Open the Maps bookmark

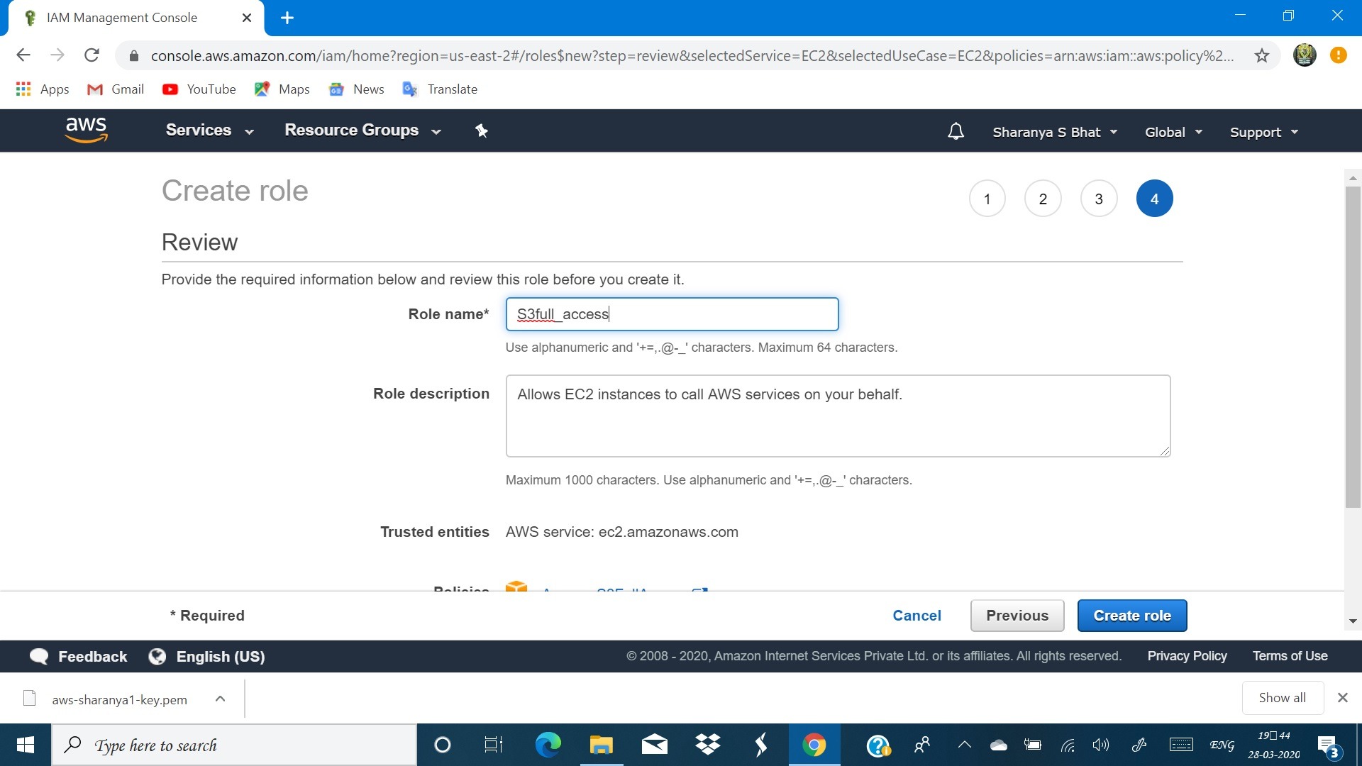pos(282,89)
